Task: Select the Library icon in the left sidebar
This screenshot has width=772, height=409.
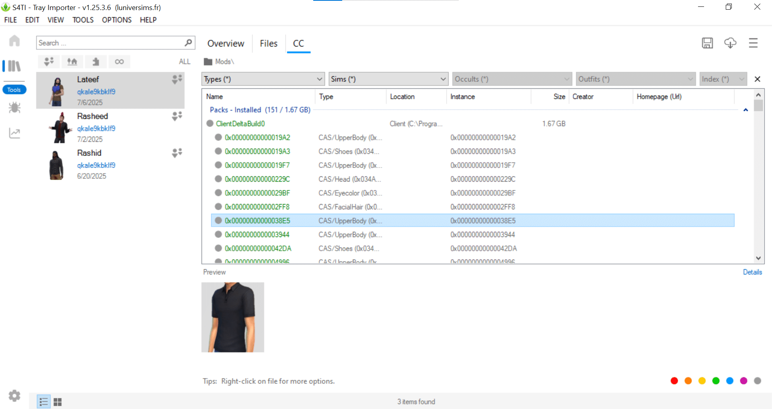Action: [14, 65]
